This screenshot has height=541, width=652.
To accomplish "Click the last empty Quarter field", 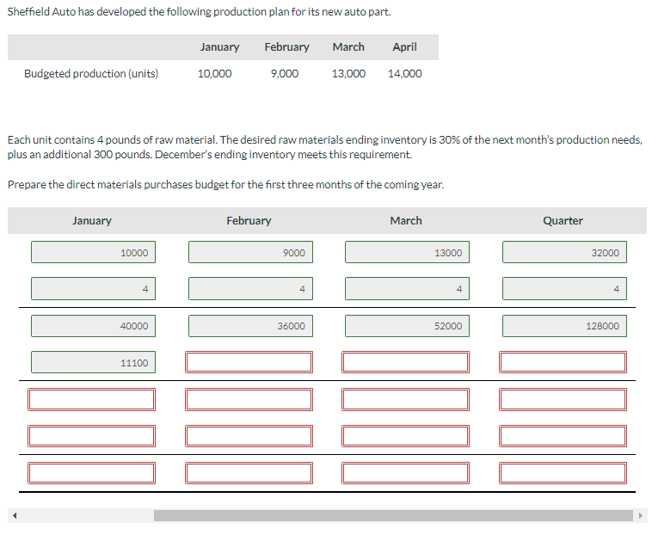I will pos(563,473).
